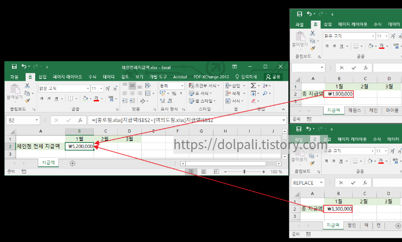Center text horizontally in the 체인전체지급액 ribbon
This screenshot has height=242, width=402.
132,93
